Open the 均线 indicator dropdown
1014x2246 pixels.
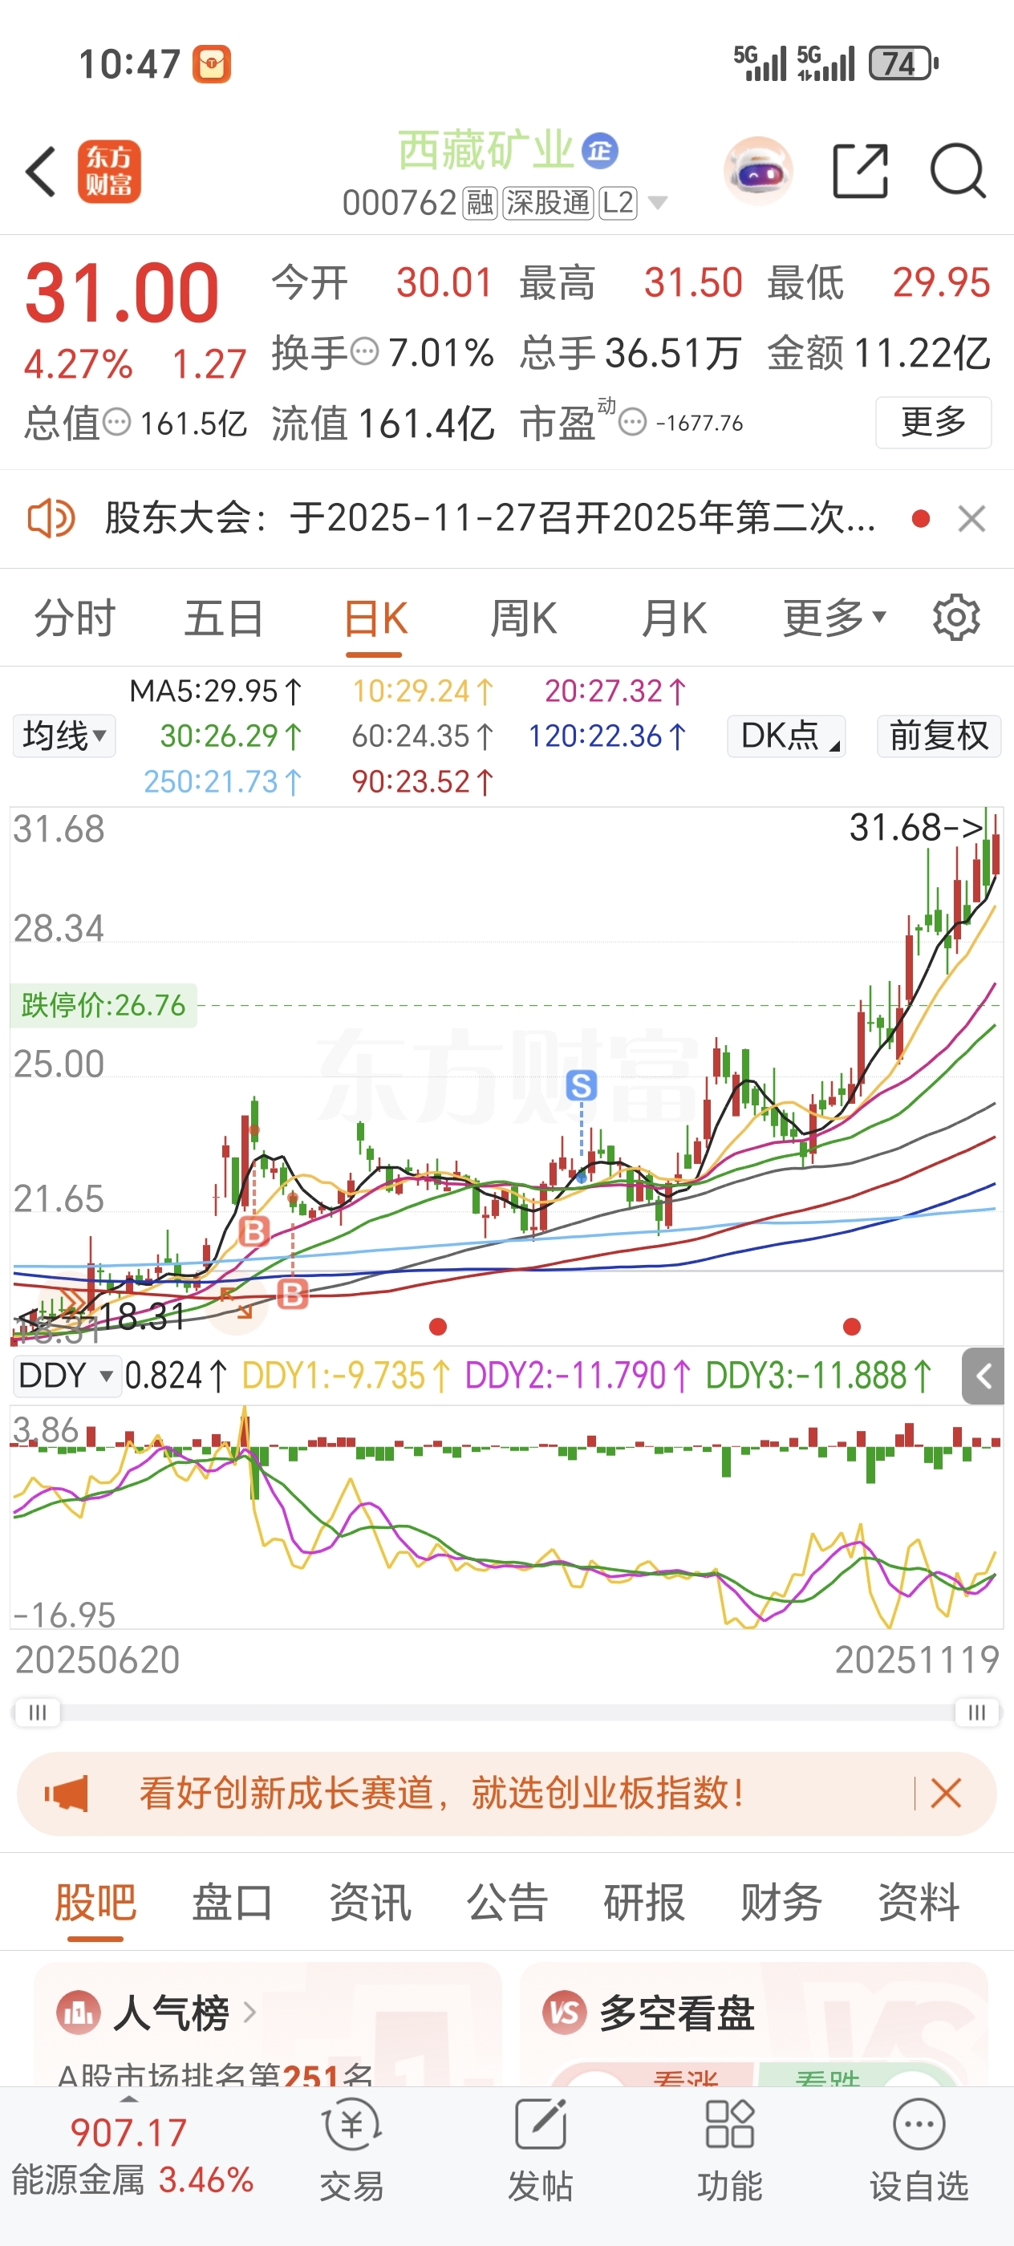[63, 736]
